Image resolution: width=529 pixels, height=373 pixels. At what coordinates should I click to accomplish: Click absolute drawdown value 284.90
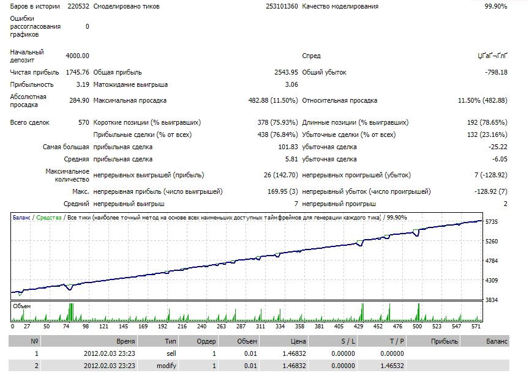(x=79, y=100)
